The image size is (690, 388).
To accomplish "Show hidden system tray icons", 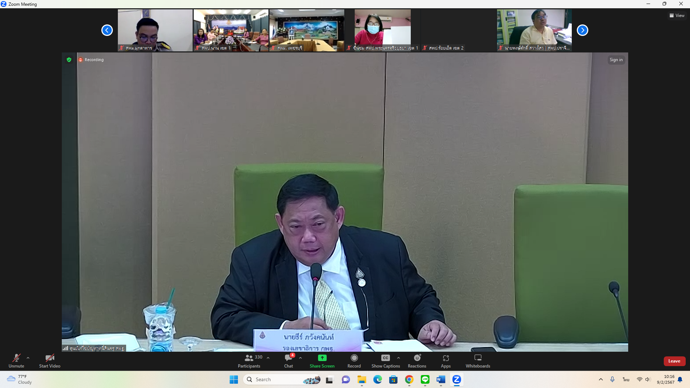I will point(601,379).
